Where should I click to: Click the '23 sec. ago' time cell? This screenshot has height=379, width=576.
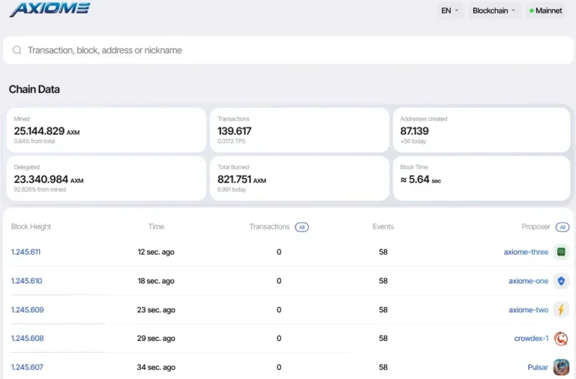[x=156, y=309]
